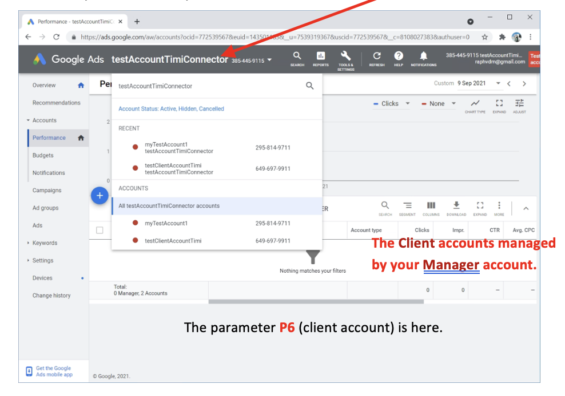Open Budgets in the left navigation
565x396 pixels.
coord(43,155)
